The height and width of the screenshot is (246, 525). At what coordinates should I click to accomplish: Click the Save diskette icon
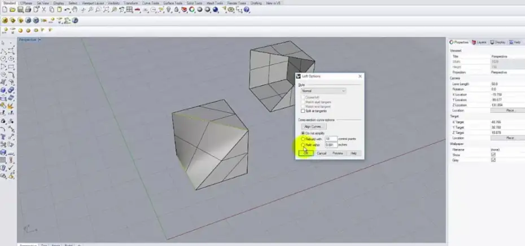click(x=20, y=10)
